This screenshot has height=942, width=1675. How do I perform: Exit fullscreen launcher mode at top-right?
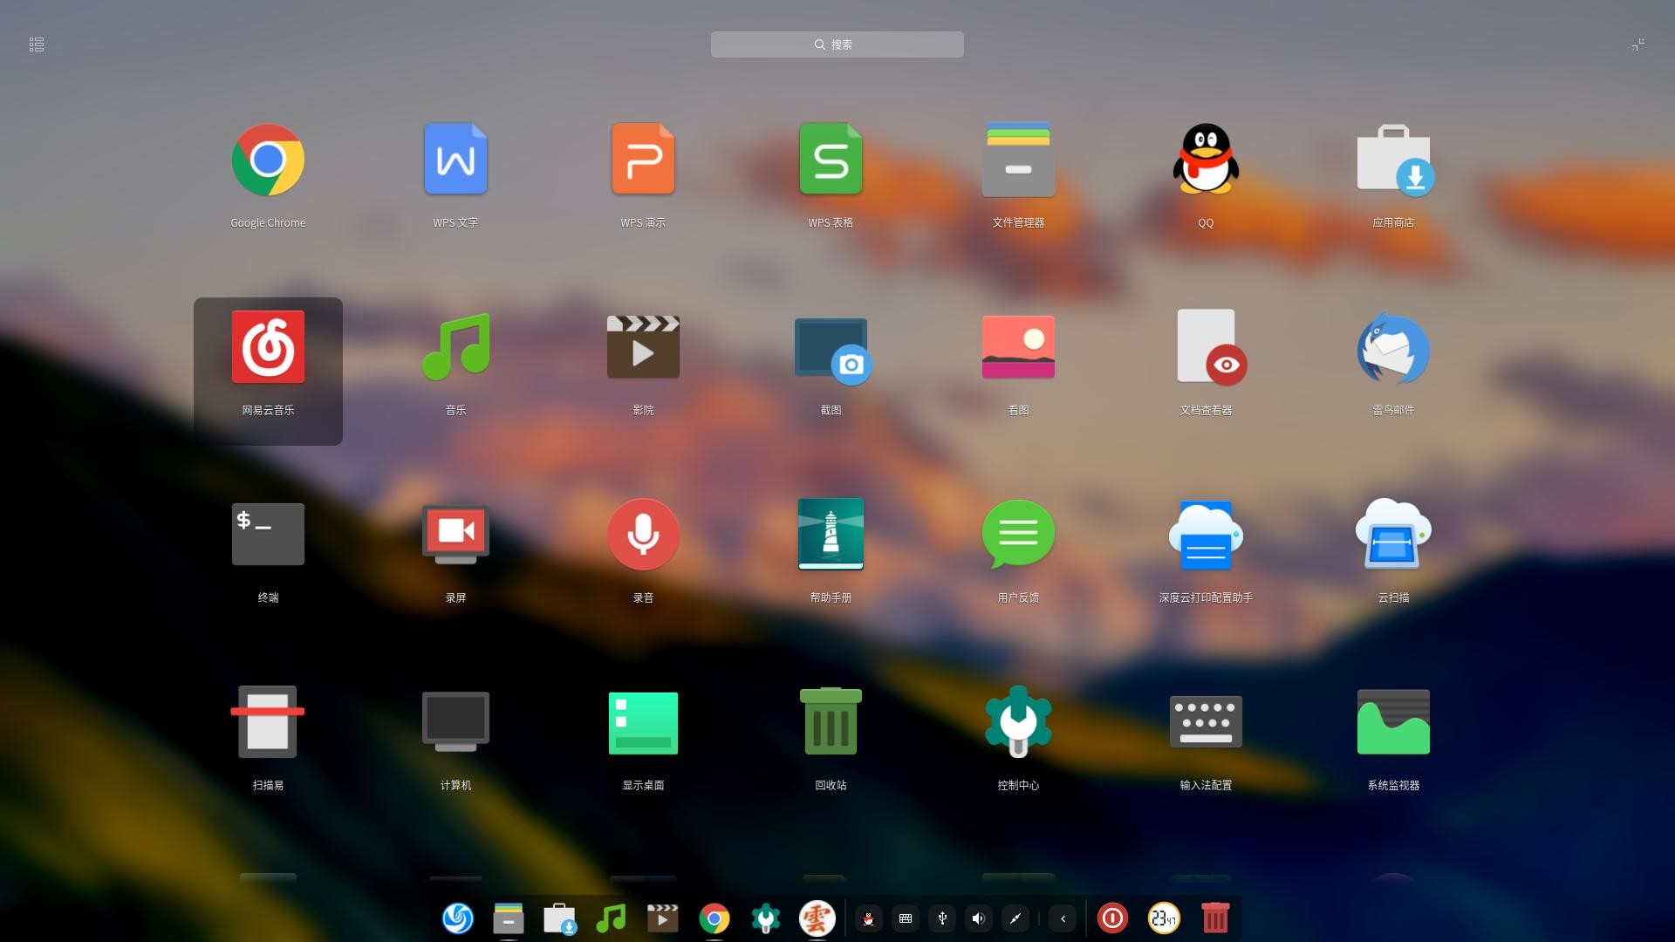[1638, 44]
